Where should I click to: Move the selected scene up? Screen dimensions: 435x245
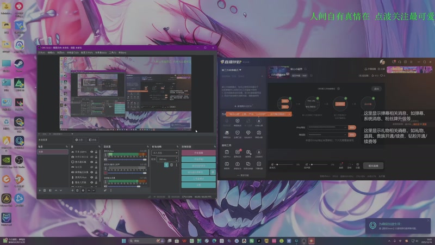(x=56, y=190)
